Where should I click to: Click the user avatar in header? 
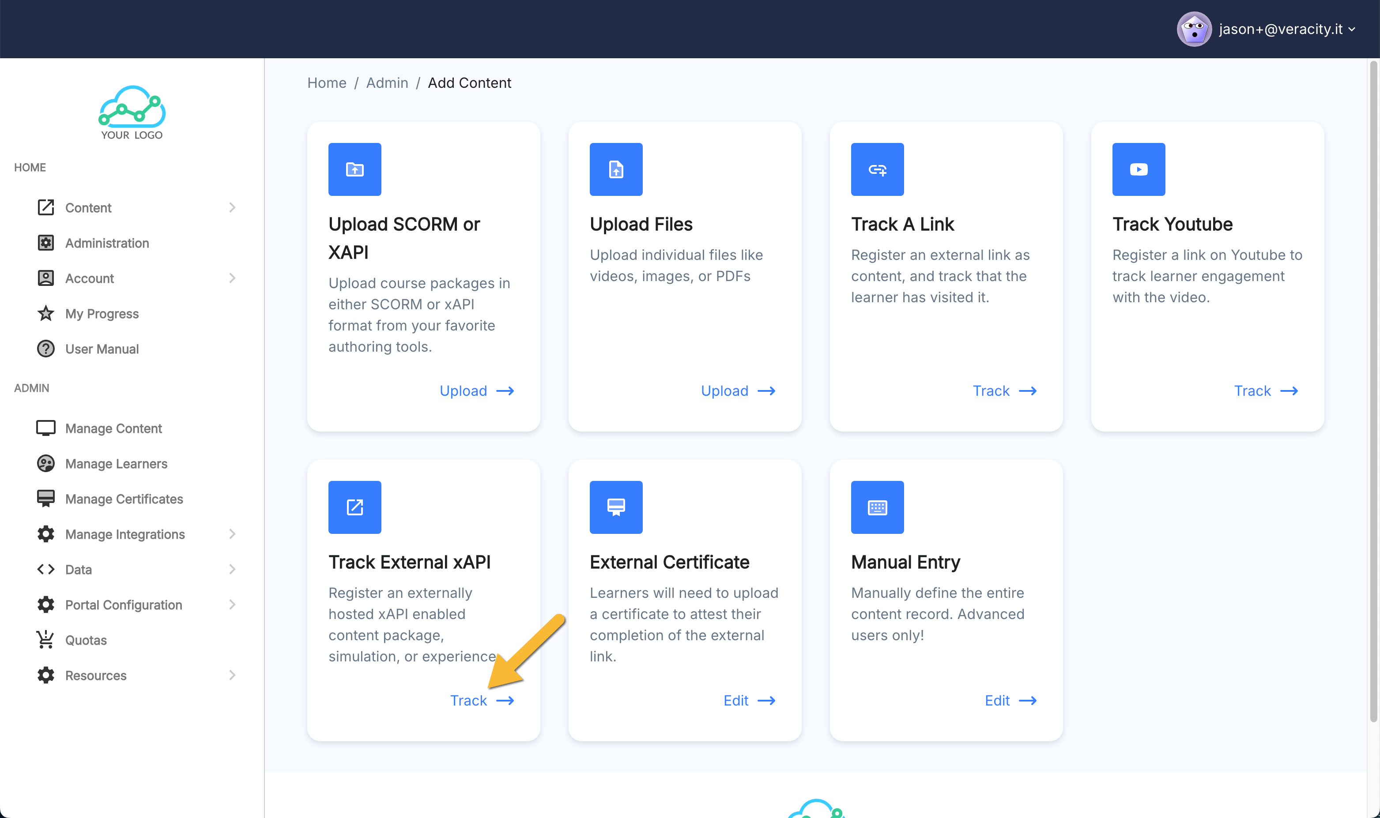coord(1194,29)
